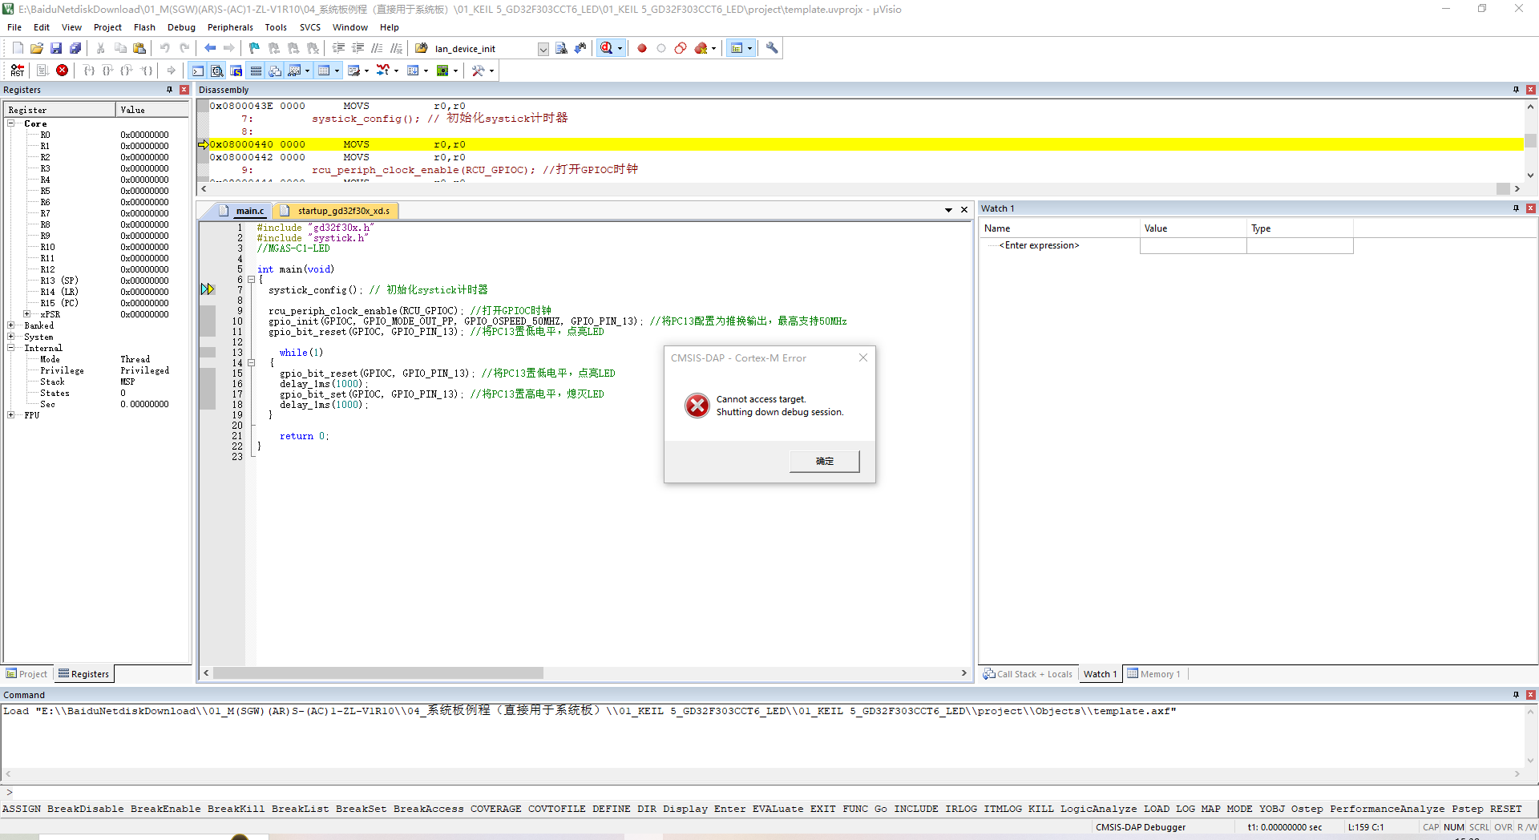The image size is (1539, 840).
Task: Click the Run icon next to RST
Action: click(42, 71)
